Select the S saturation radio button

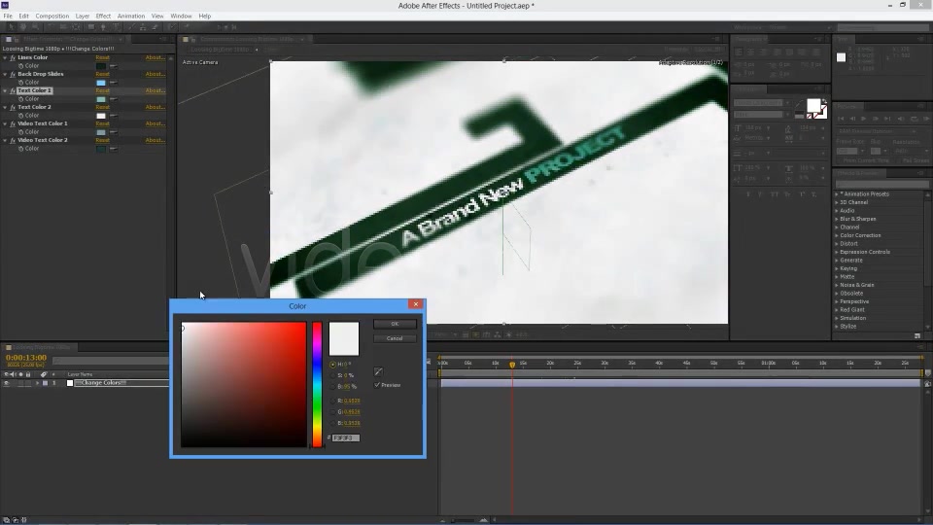tap(332, 375)
